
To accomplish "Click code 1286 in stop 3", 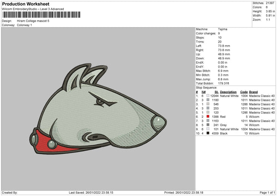I will 244,104.
